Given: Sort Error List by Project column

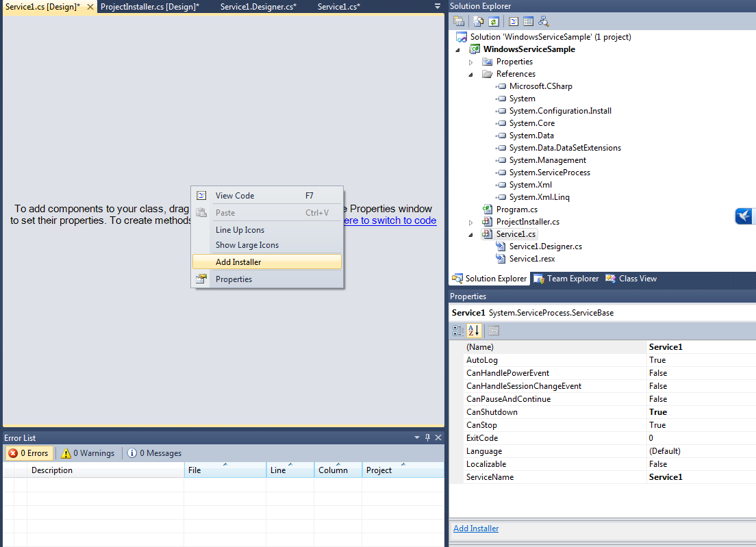Looking at the screenshot, I should [403, 470].
